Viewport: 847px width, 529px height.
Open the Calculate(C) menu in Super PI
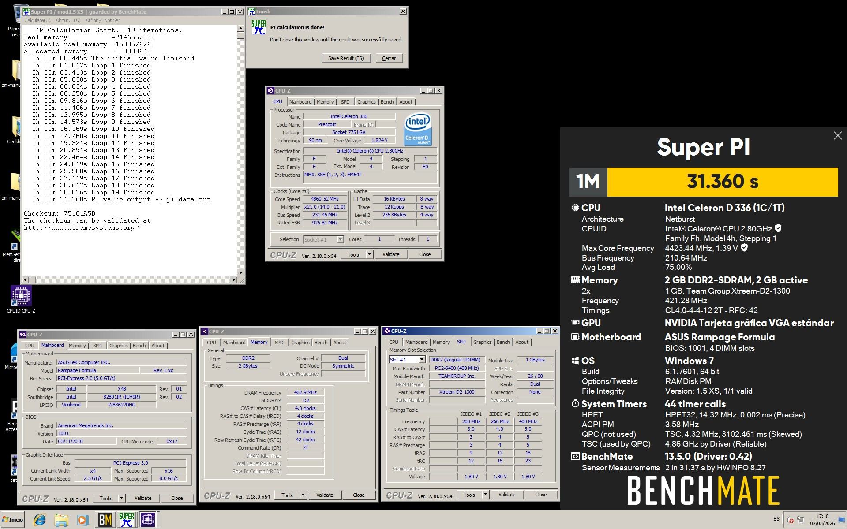(37, 20)
